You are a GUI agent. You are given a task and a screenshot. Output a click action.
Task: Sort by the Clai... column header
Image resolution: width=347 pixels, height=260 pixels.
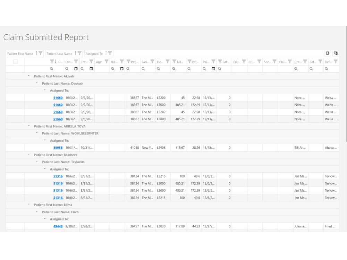282,62
